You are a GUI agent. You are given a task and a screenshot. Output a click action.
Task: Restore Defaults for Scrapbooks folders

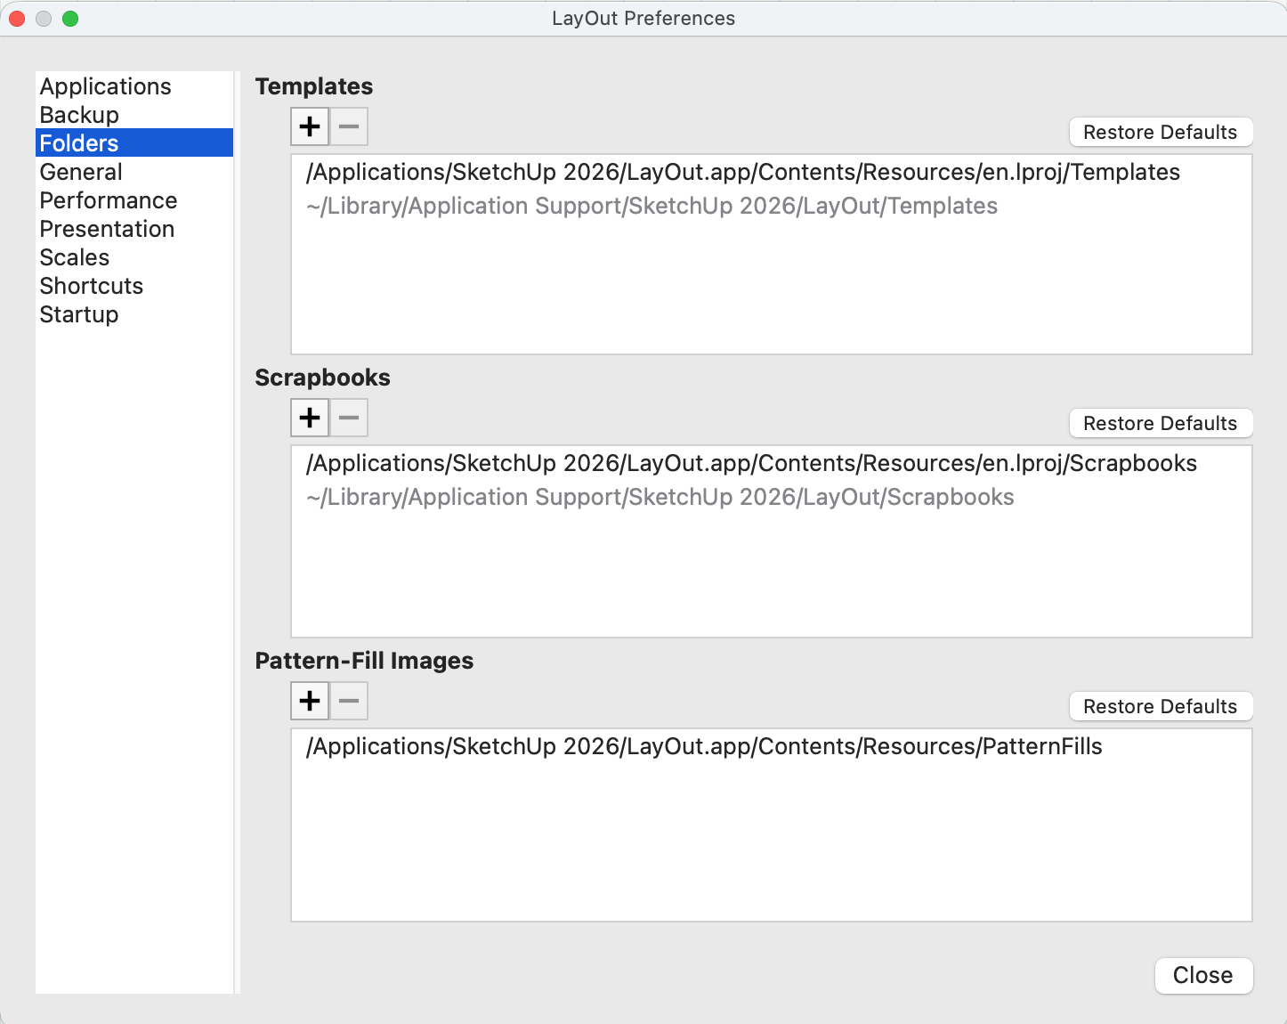tap(1161, 423)
